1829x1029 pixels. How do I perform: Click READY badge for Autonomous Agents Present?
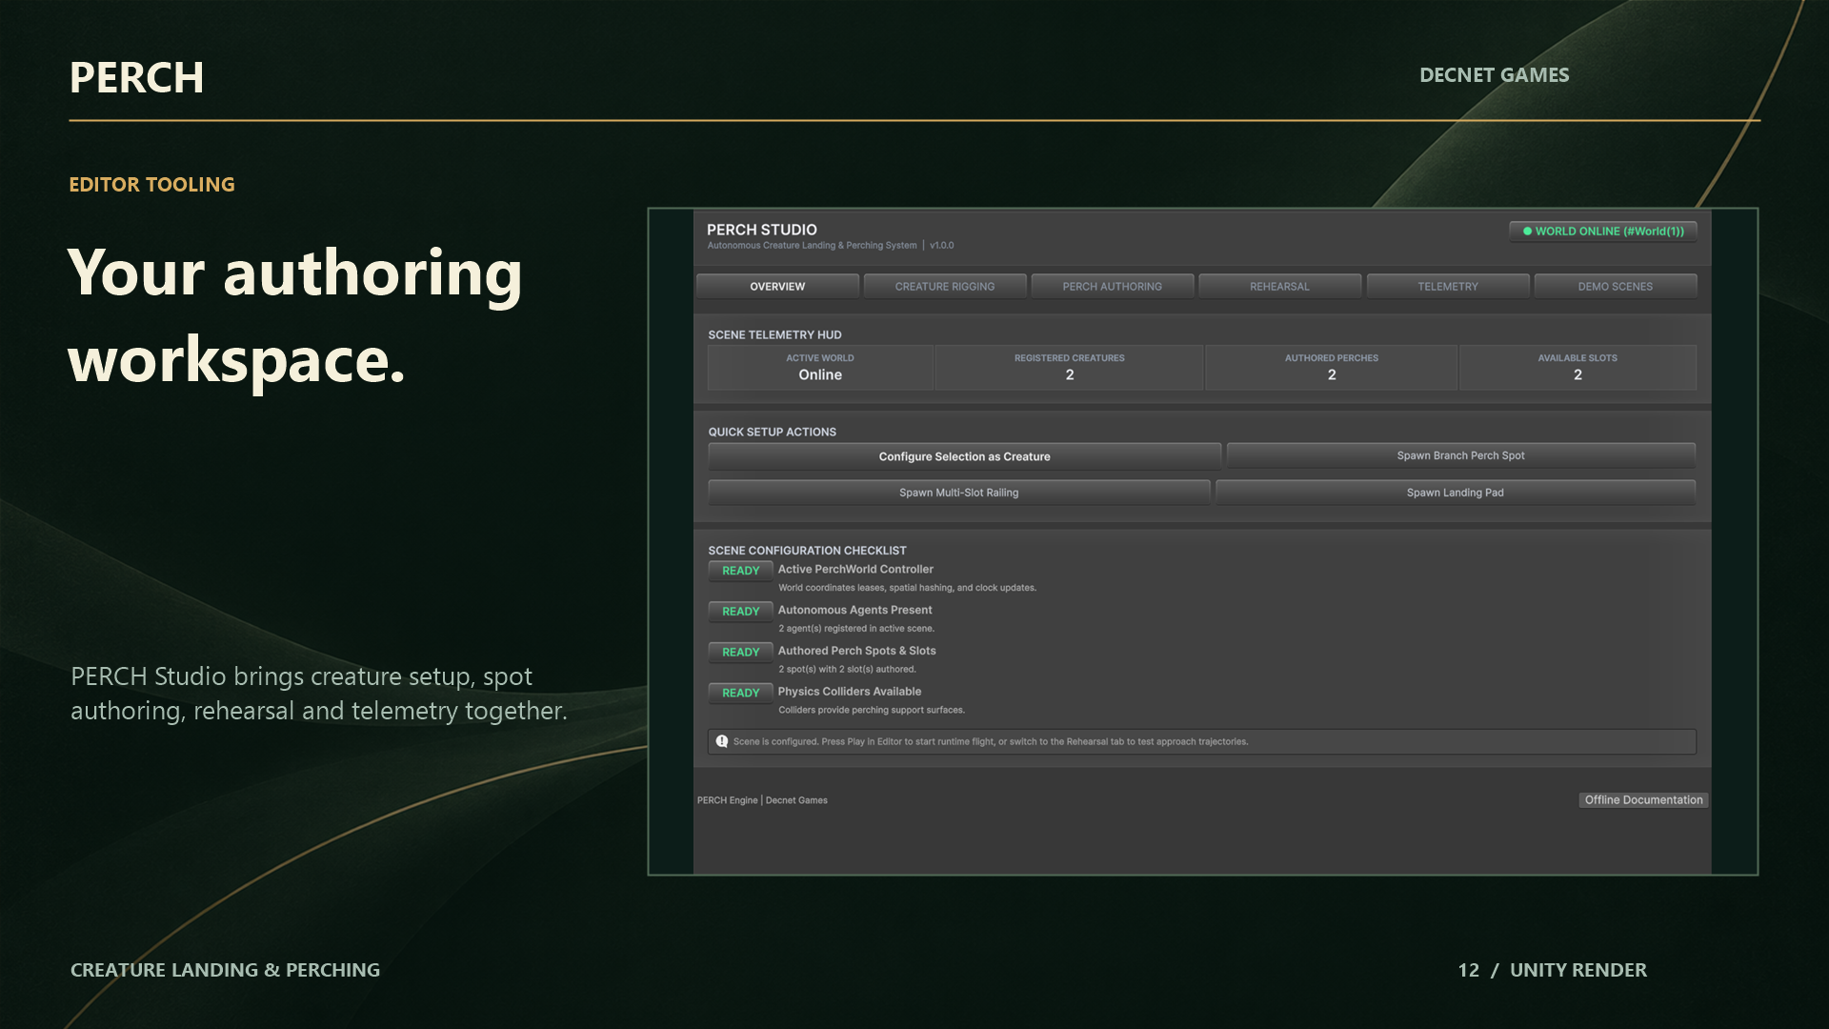click(740, 612)
